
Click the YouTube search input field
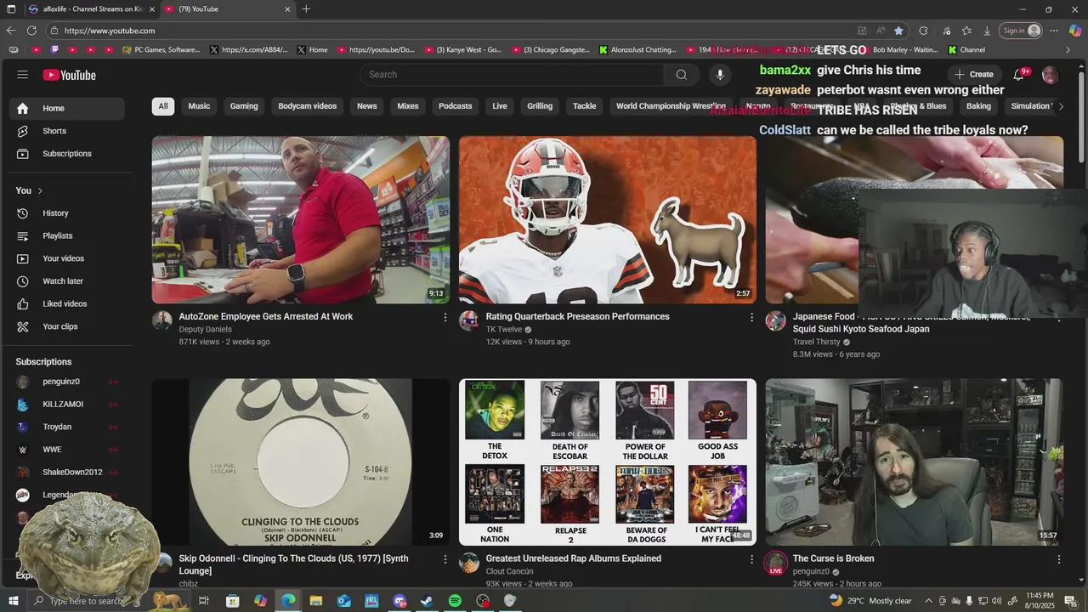point(512,75)
